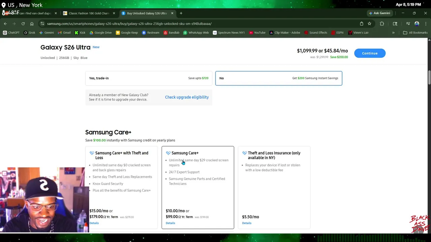Open Spectrum News NY1 bookmark
Viewport: 431px width, 242px height.
(x=229, y=33)
